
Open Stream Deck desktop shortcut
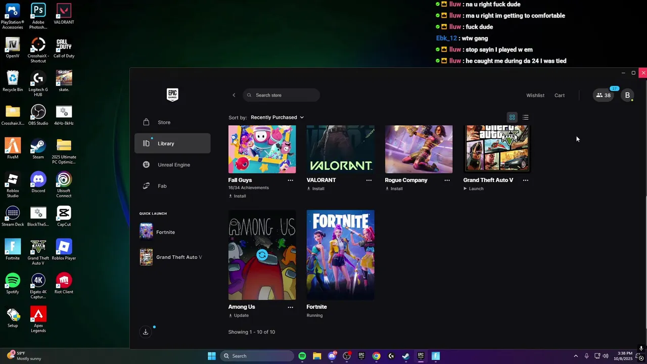(13, 216)
